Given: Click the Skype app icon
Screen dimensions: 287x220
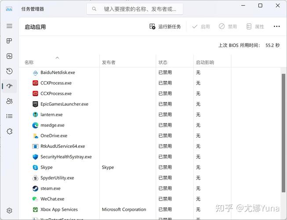Looking at the screenshot, I should [x=35, y=168].
